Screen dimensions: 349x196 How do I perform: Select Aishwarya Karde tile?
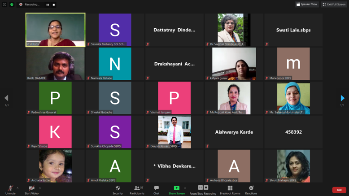coord(234,132)
